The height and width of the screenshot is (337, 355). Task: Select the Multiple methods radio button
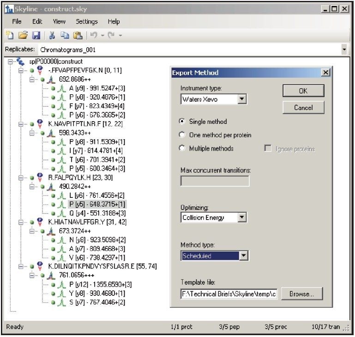click(x=182, y=148)
